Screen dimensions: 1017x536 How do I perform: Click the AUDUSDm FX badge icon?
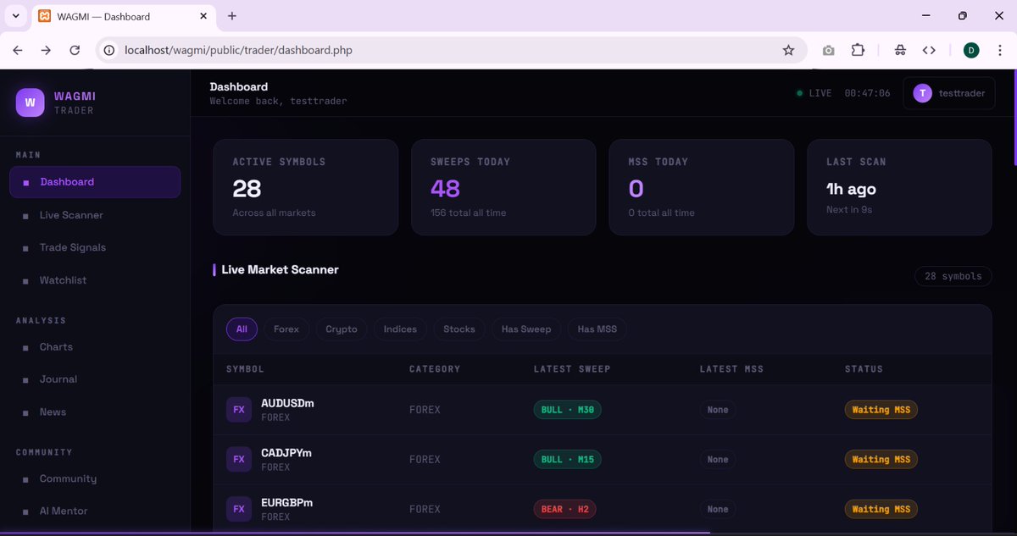[x=239, y=410]
